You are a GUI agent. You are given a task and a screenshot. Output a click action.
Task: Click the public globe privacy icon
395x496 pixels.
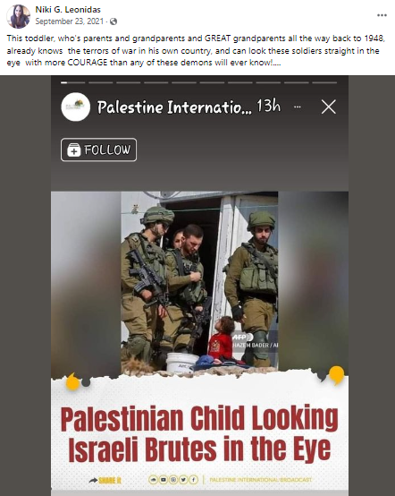coord(113,21)
